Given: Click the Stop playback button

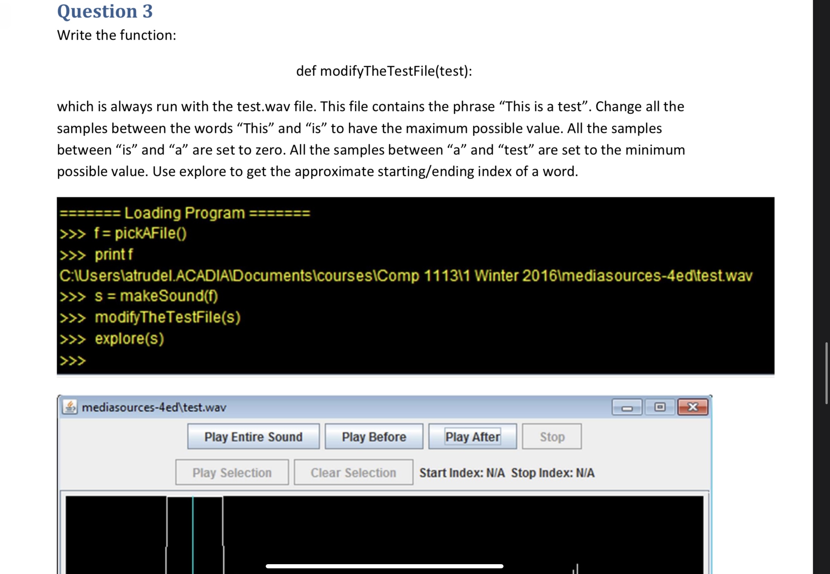Looking at the screenshot, I should tap(551, 437).
